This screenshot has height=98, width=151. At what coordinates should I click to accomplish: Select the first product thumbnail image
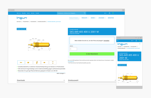[21, 62]
